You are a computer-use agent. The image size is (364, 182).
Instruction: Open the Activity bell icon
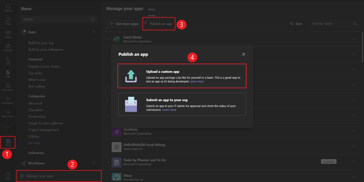pyautogui.click(x=8, y=8)
